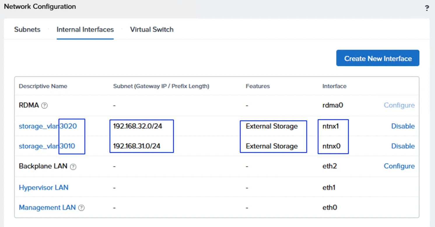Click the Features column header
The width and height of the screenshot is (435, 227).
click(x=257, y=86)
